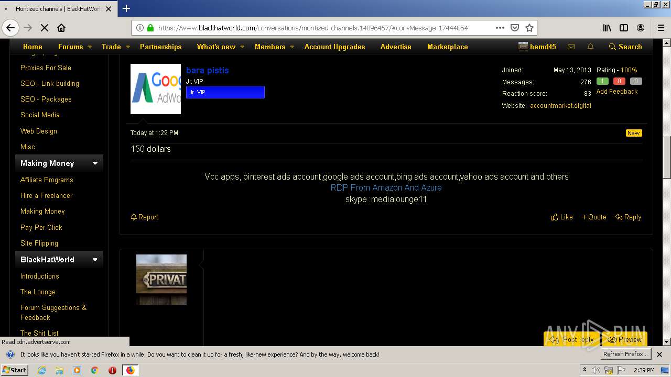671x377 pixels.
Task: Launch Internet Explorer from the taskbar
Action: point(41,370)
